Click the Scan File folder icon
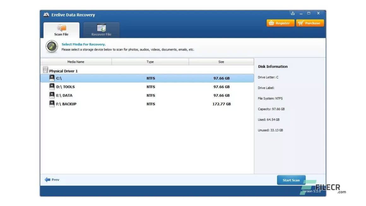This screenshot has width=366, height=206. pyautogui.click(x=62, y=28)
